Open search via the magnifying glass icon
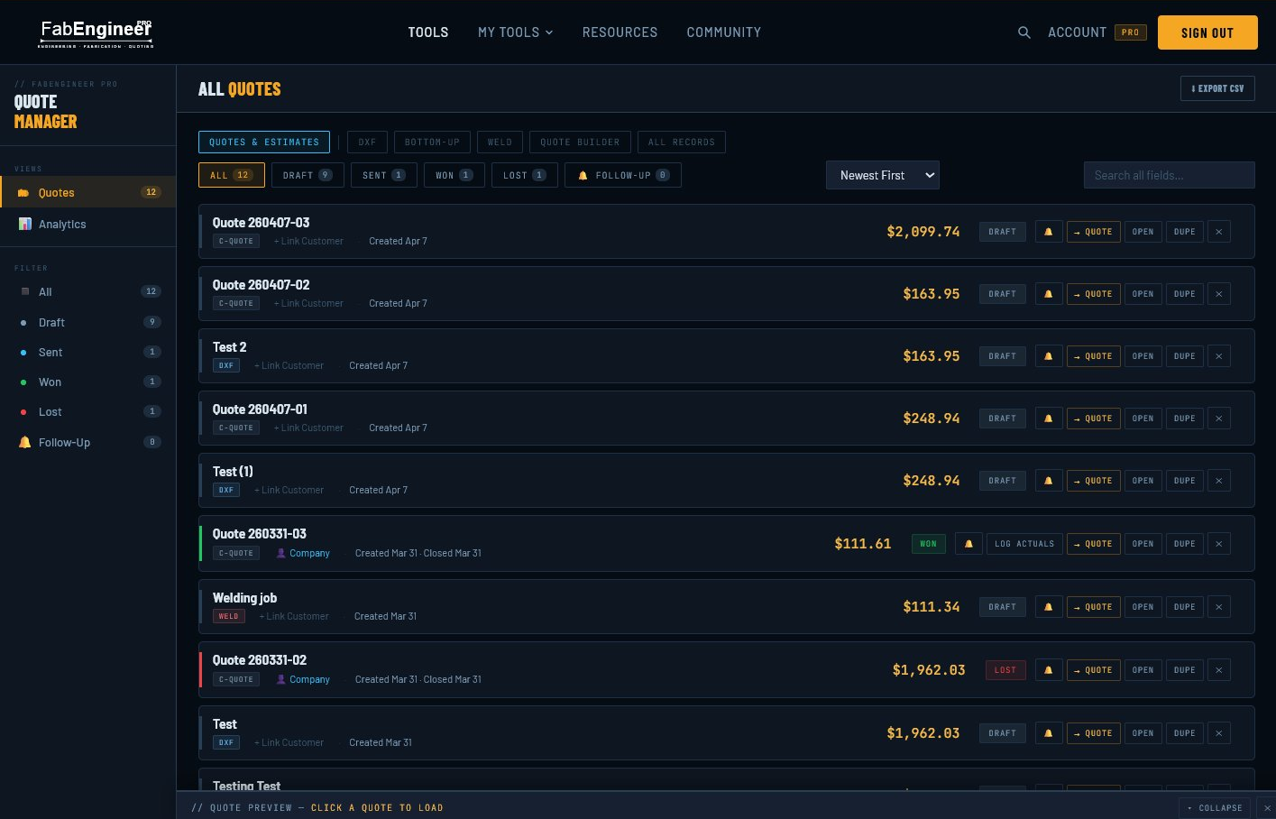Image resolution: width=1276 pixels, height=819 pixels. tap(1024, 32)
